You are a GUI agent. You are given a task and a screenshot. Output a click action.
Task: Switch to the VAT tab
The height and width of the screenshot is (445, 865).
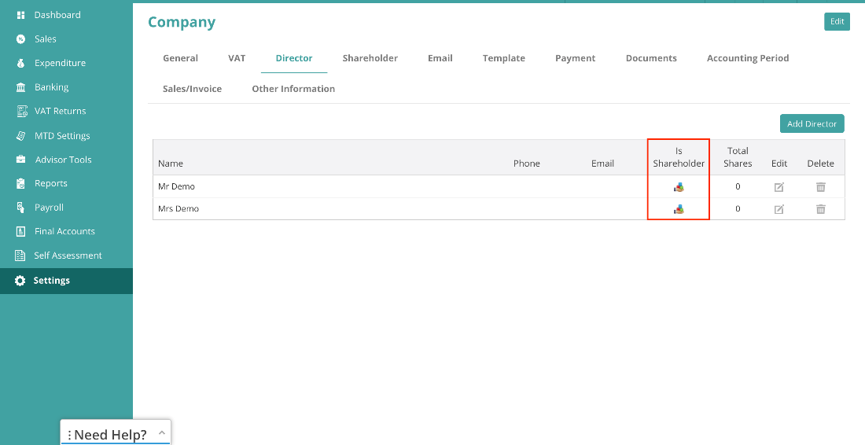(x=237, y=58)
